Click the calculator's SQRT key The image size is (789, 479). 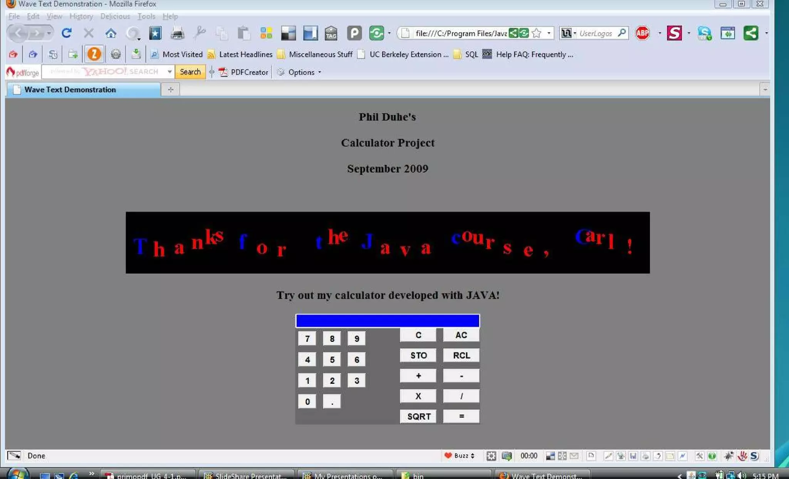point(419,417)
